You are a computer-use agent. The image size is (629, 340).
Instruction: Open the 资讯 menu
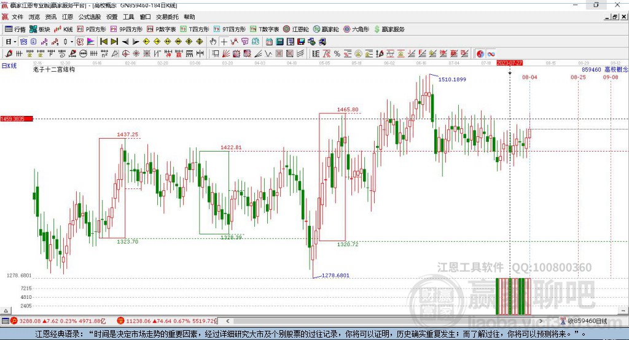coord(50,17)
